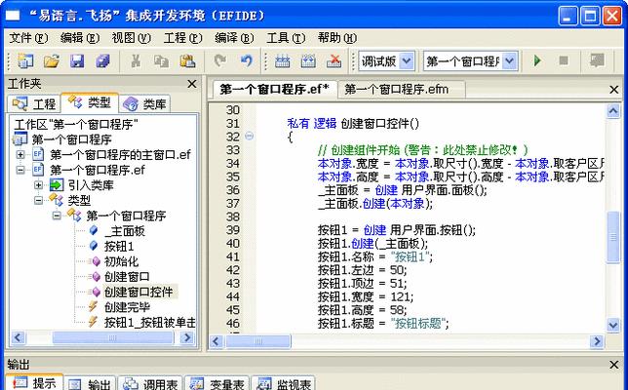Select 创建窗口 method in tree
Screen dimensions: 628x390
[x=127, y=277]
